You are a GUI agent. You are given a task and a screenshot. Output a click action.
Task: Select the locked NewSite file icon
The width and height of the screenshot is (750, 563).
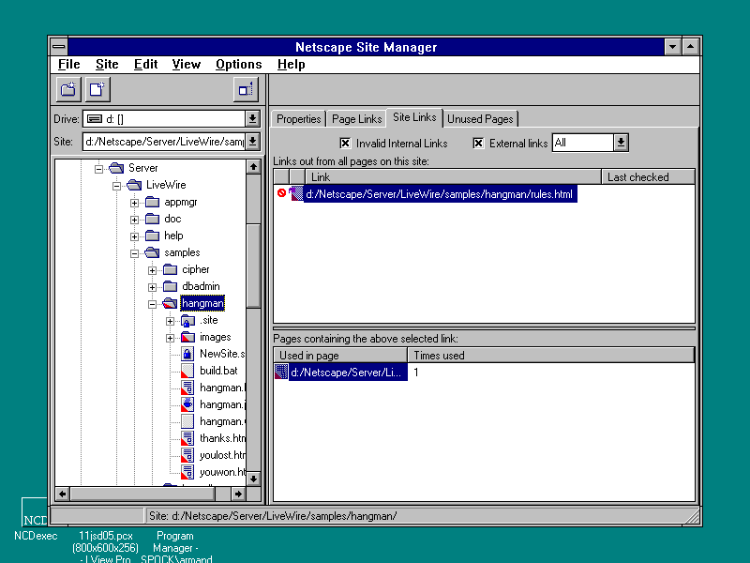[x=187, y=354]
